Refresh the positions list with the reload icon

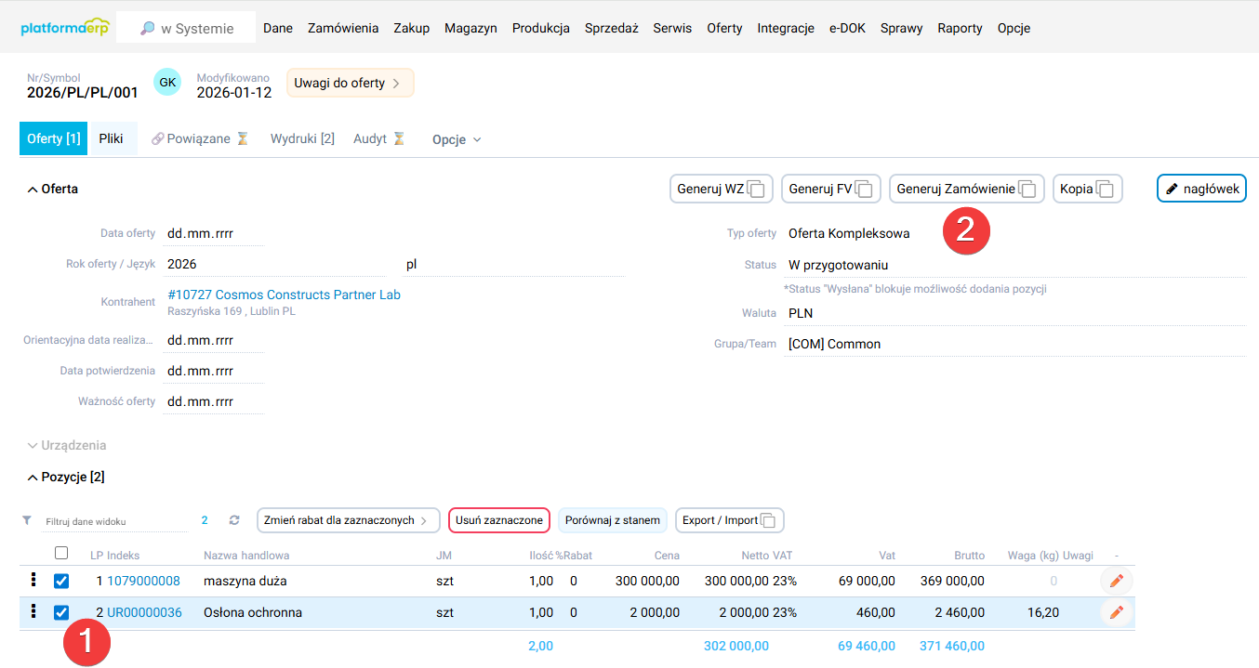click(234, 520)
